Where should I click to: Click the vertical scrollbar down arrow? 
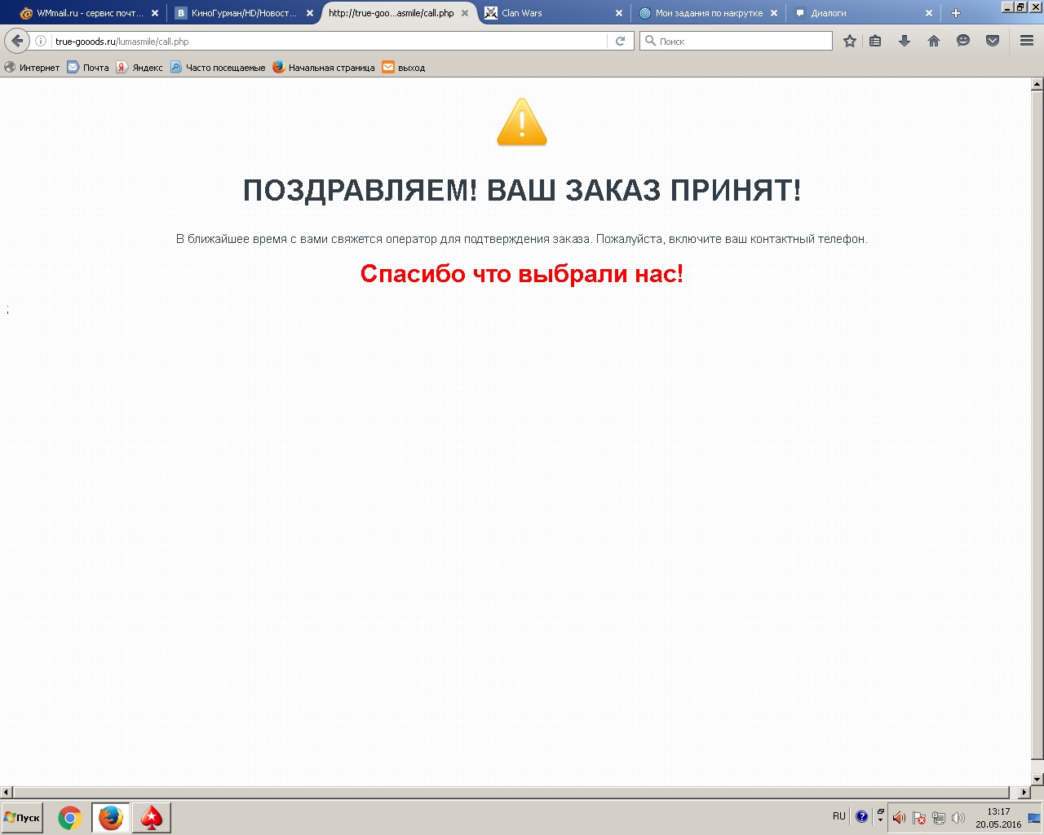1037,780
